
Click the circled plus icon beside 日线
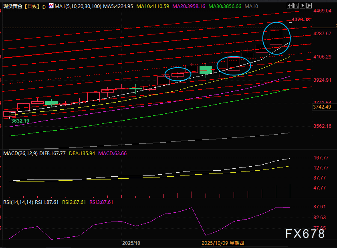pos(44,7)
